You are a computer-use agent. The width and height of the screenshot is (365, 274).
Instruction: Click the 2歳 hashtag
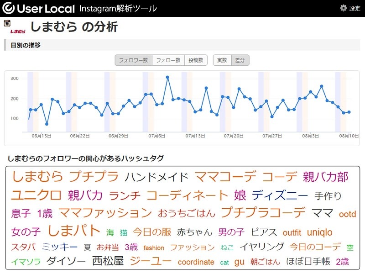[343, 262]
